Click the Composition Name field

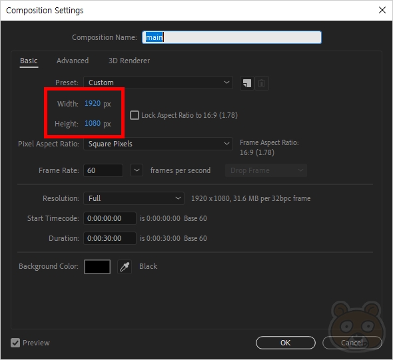coord(232,37)
